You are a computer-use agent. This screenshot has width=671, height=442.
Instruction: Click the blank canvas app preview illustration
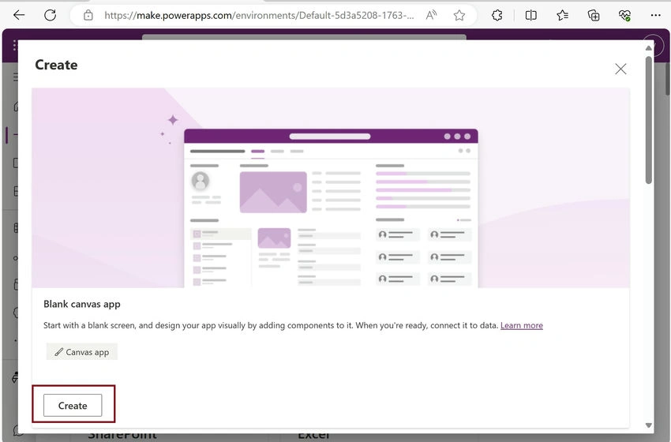click(x=330, y=188)
